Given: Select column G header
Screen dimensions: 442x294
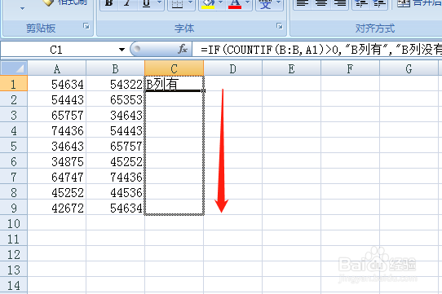Looking at the screenshot, I should [409, 68].
